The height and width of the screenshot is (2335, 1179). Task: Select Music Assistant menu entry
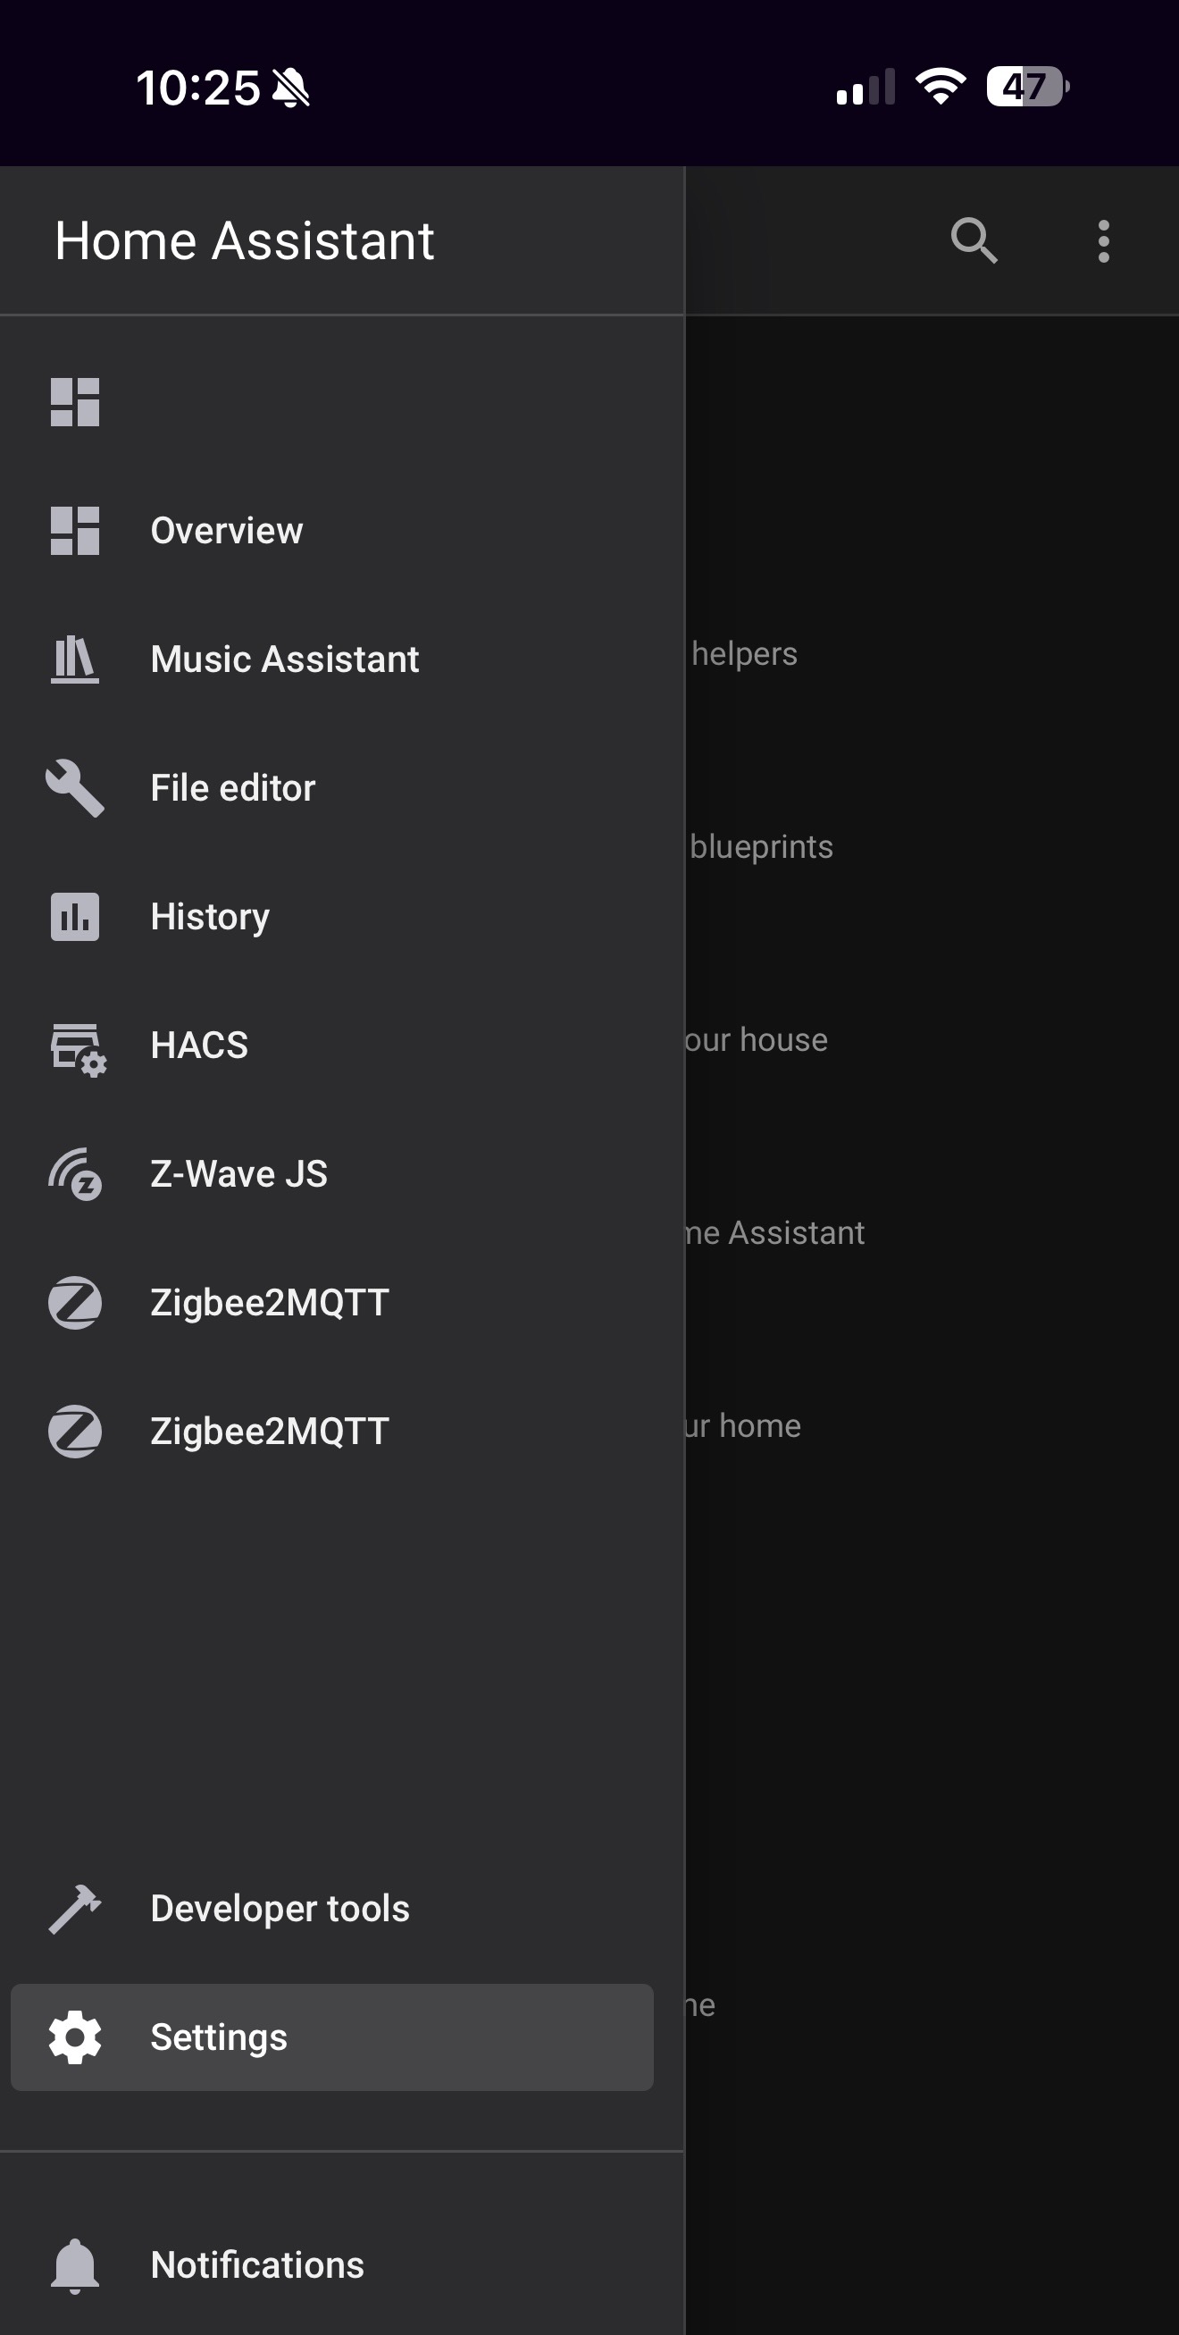(285, 659)
